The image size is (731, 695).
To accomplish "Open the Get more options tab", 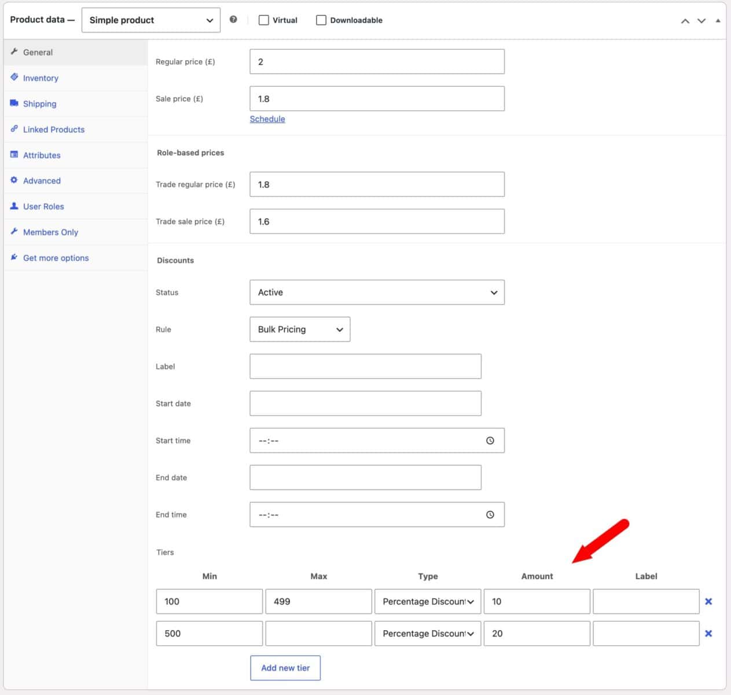I will click(76, 258).
